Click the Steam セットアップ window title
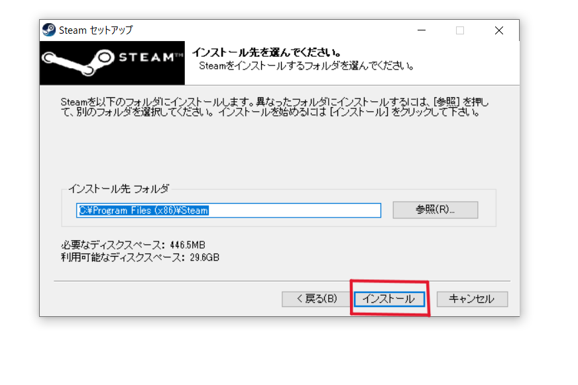This screenshot has height=385, width=578. (x=96, y=30)
